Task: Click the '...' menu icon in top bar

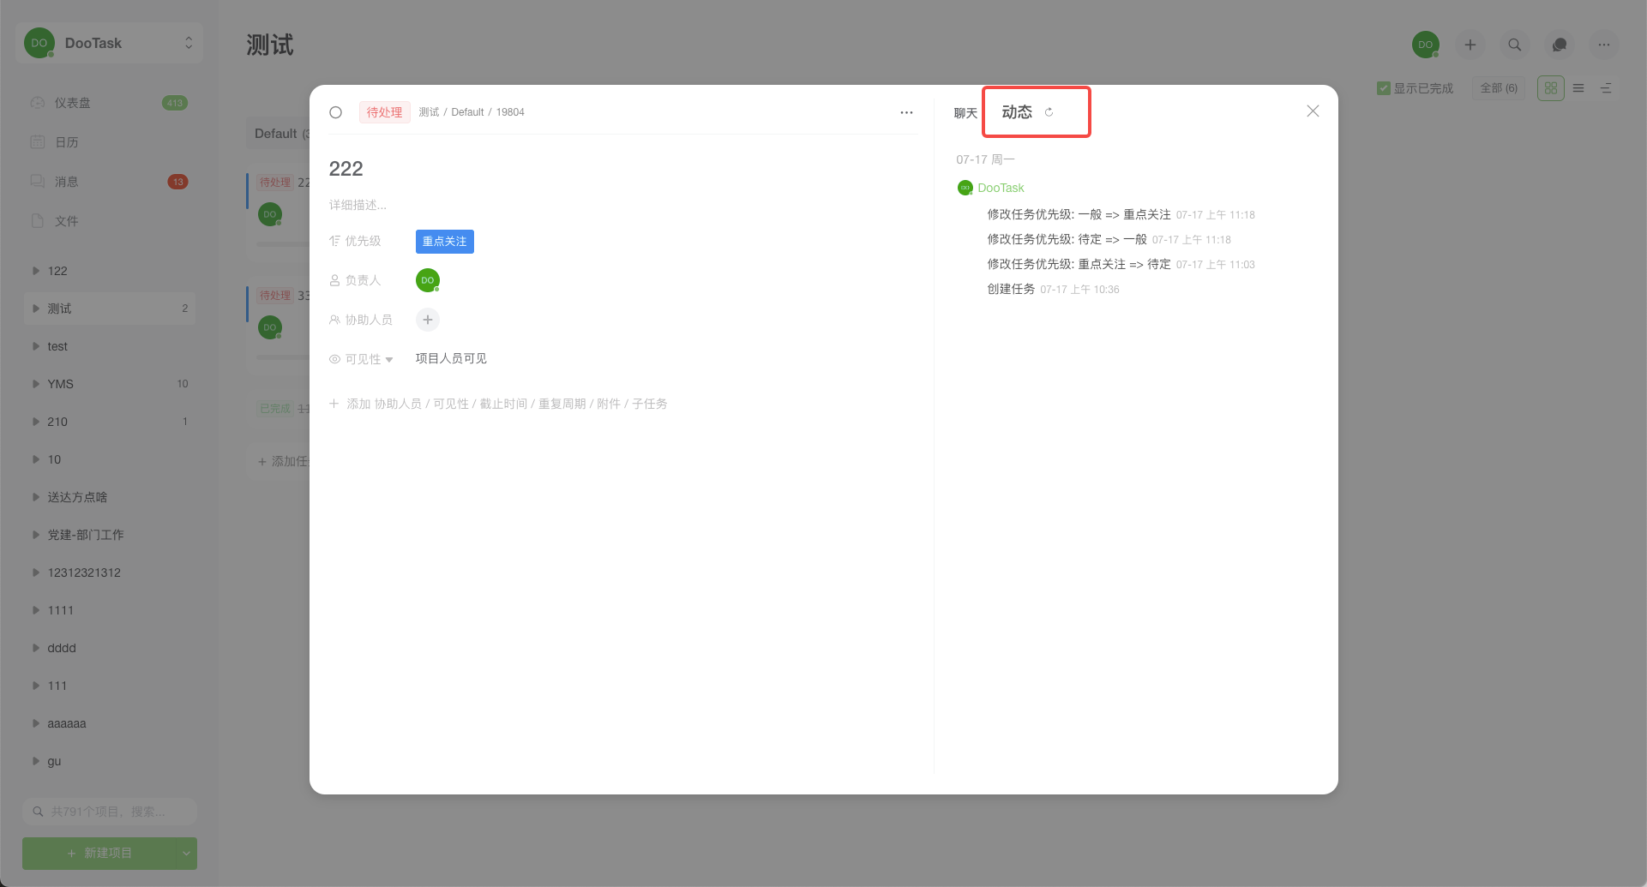Action: point(1603,44)
